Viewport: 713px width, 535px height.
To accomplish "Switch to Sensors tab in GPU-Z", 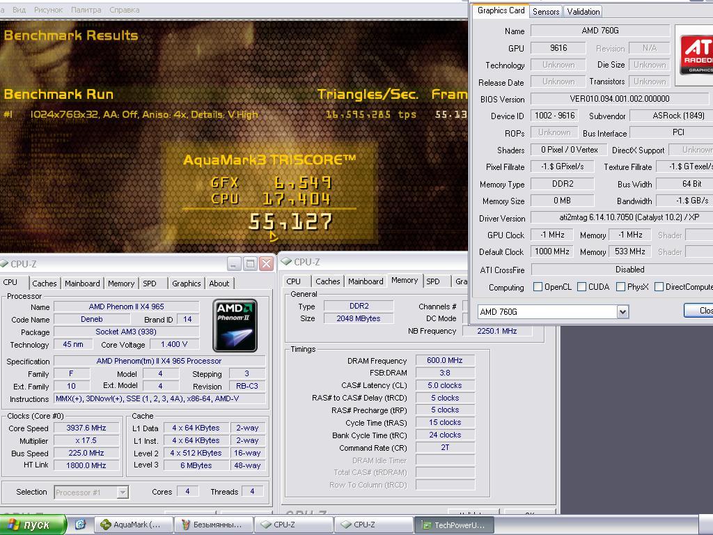I will 546,12.
